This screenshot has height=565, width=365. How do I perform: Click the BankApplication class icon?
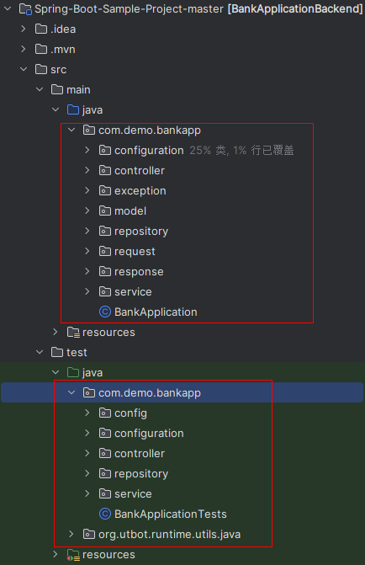[105, 312]
